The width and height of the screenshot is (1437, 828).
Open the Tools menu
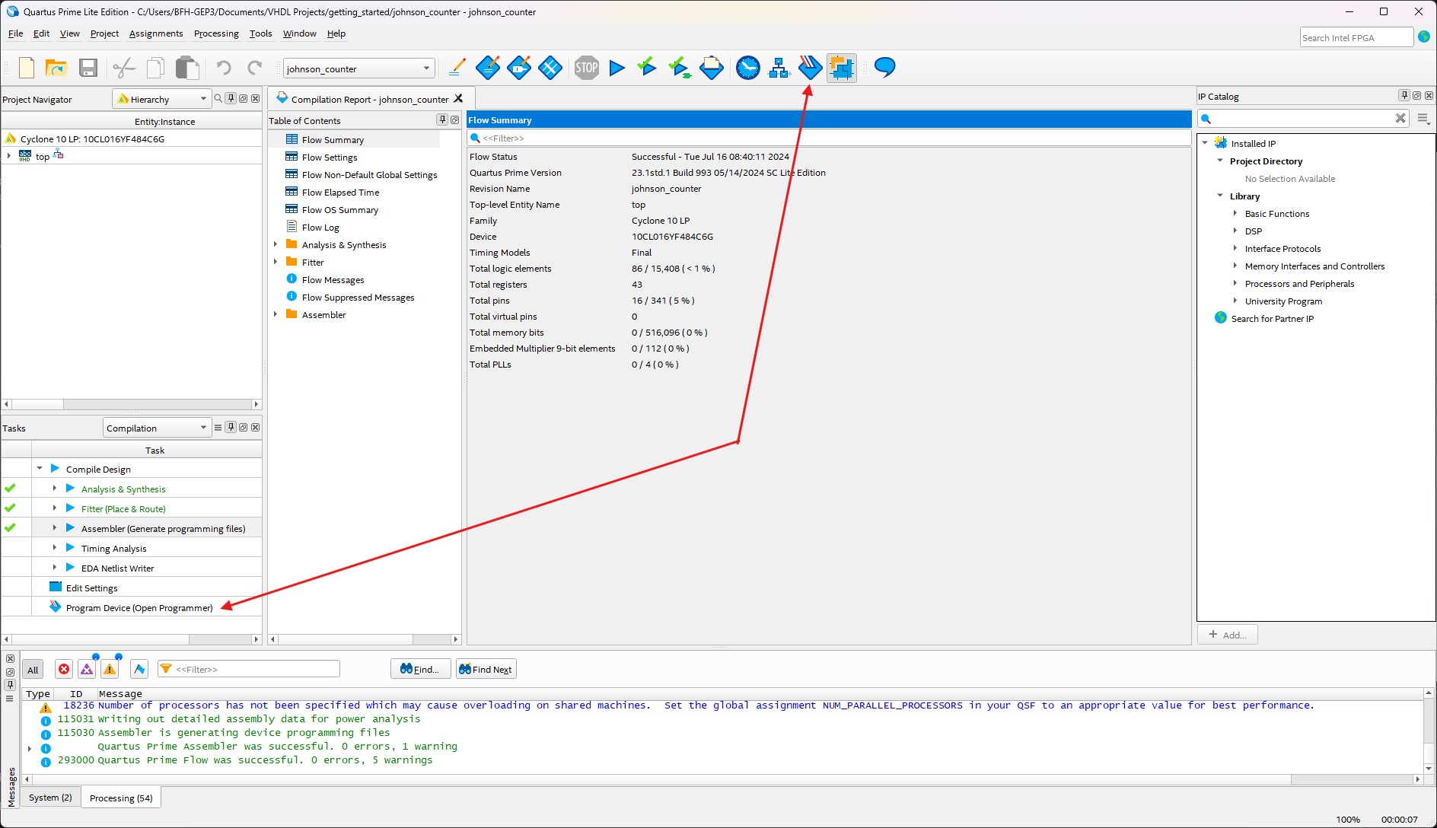click(x=260, y=33)
